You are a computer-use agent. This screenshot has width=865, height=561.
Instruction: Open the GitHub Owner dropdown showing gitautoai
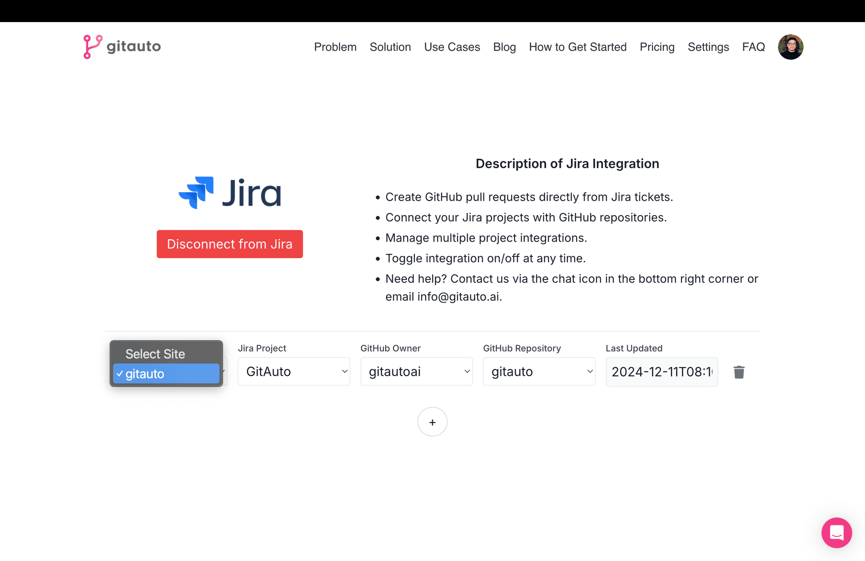click(416, 371)
